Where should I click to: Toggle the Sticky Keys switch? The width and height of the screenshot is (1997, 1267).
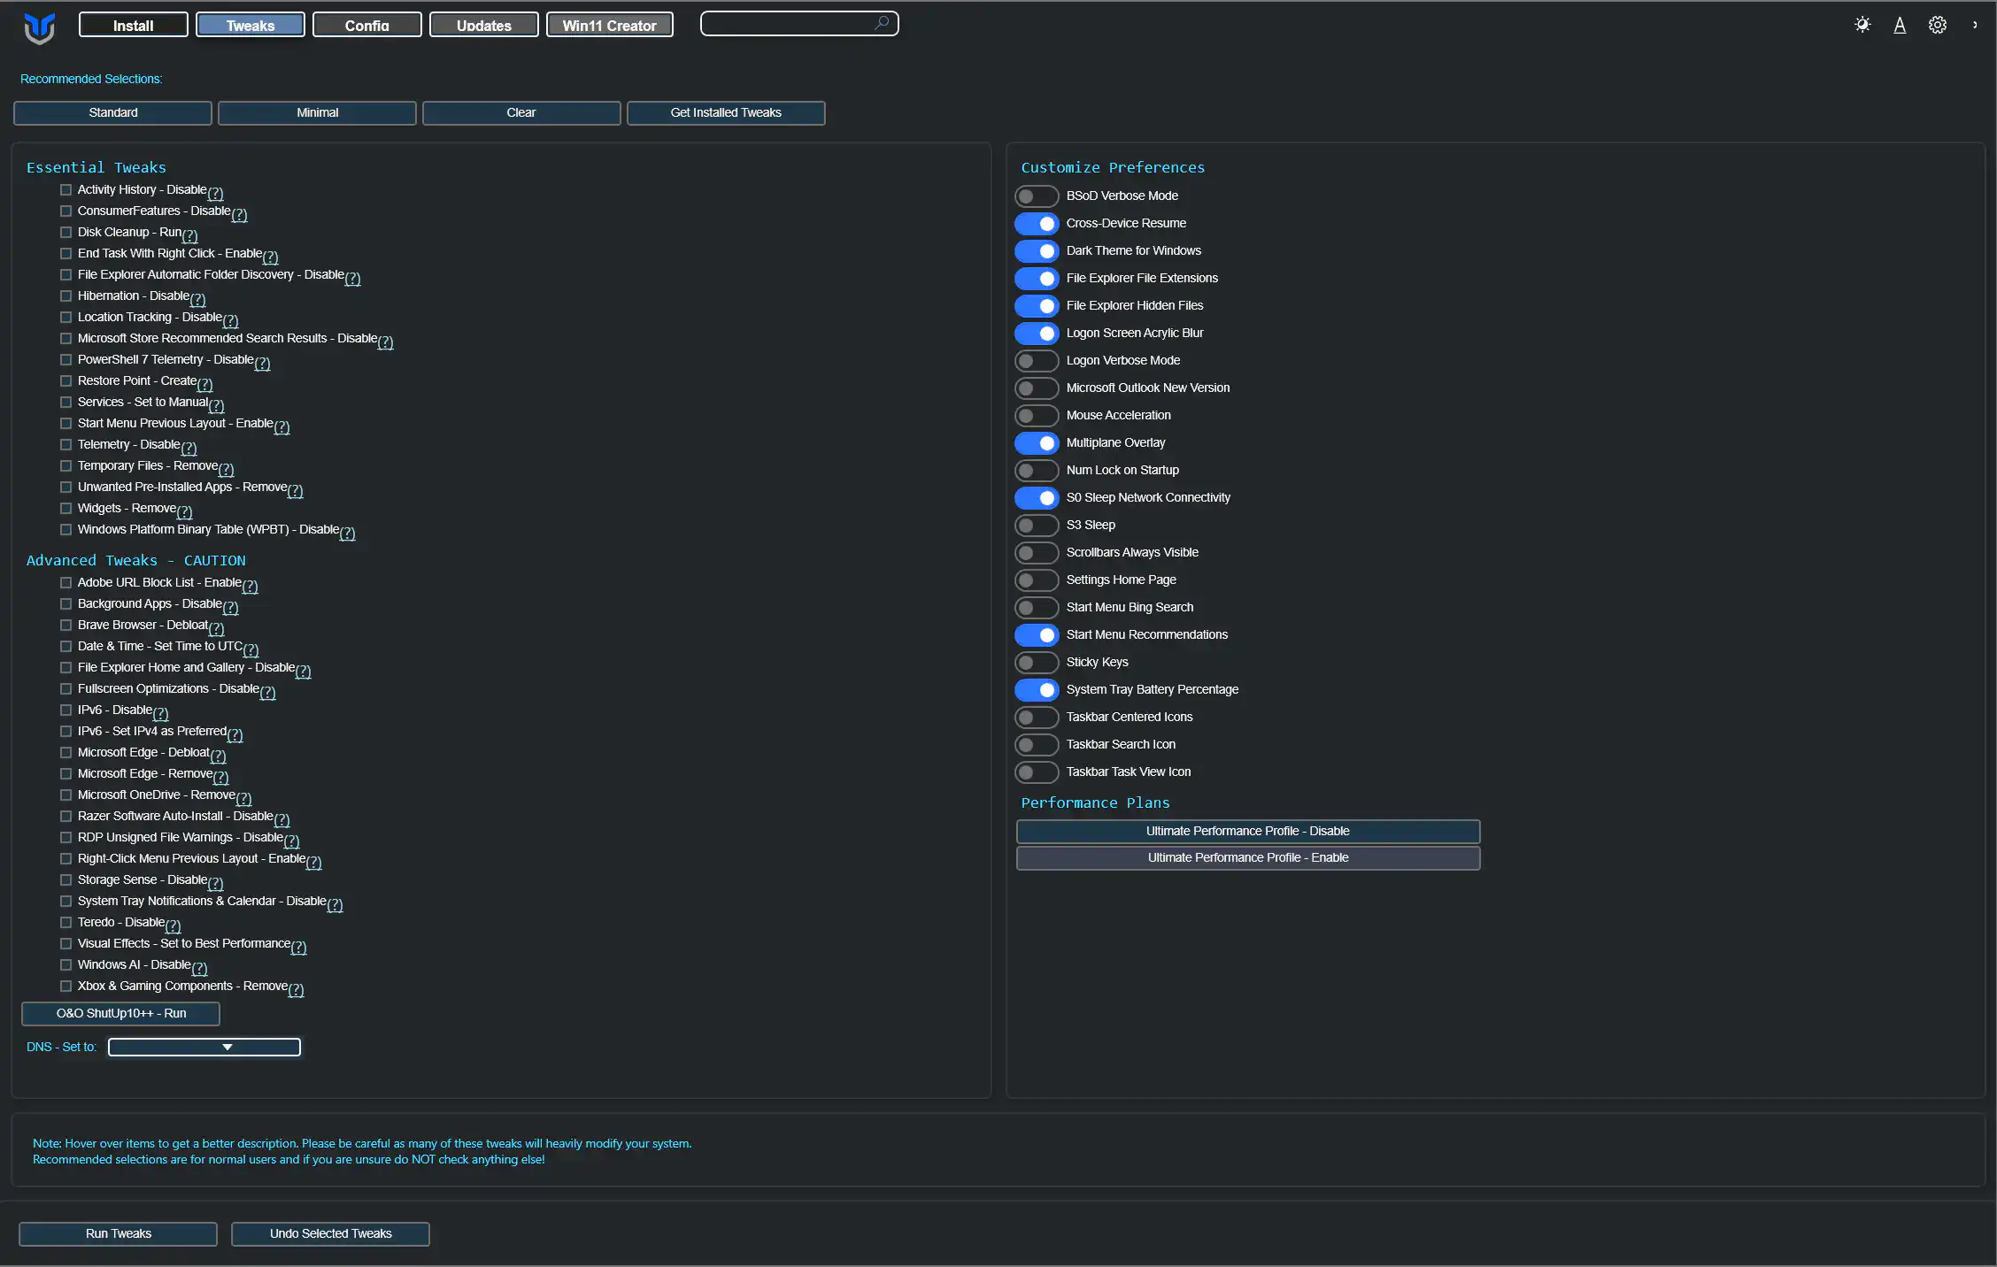(x=1037, y=662)
